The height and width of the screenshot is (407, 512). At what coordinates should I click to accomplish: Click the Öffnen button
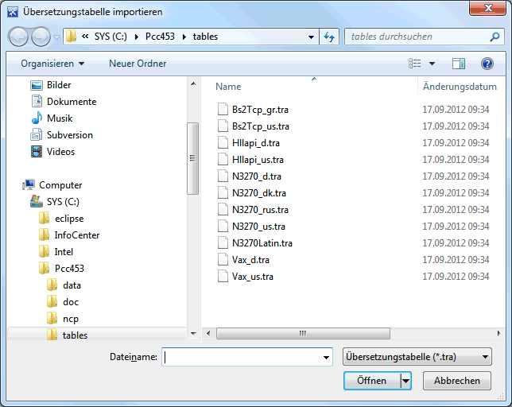pos(371,381)
